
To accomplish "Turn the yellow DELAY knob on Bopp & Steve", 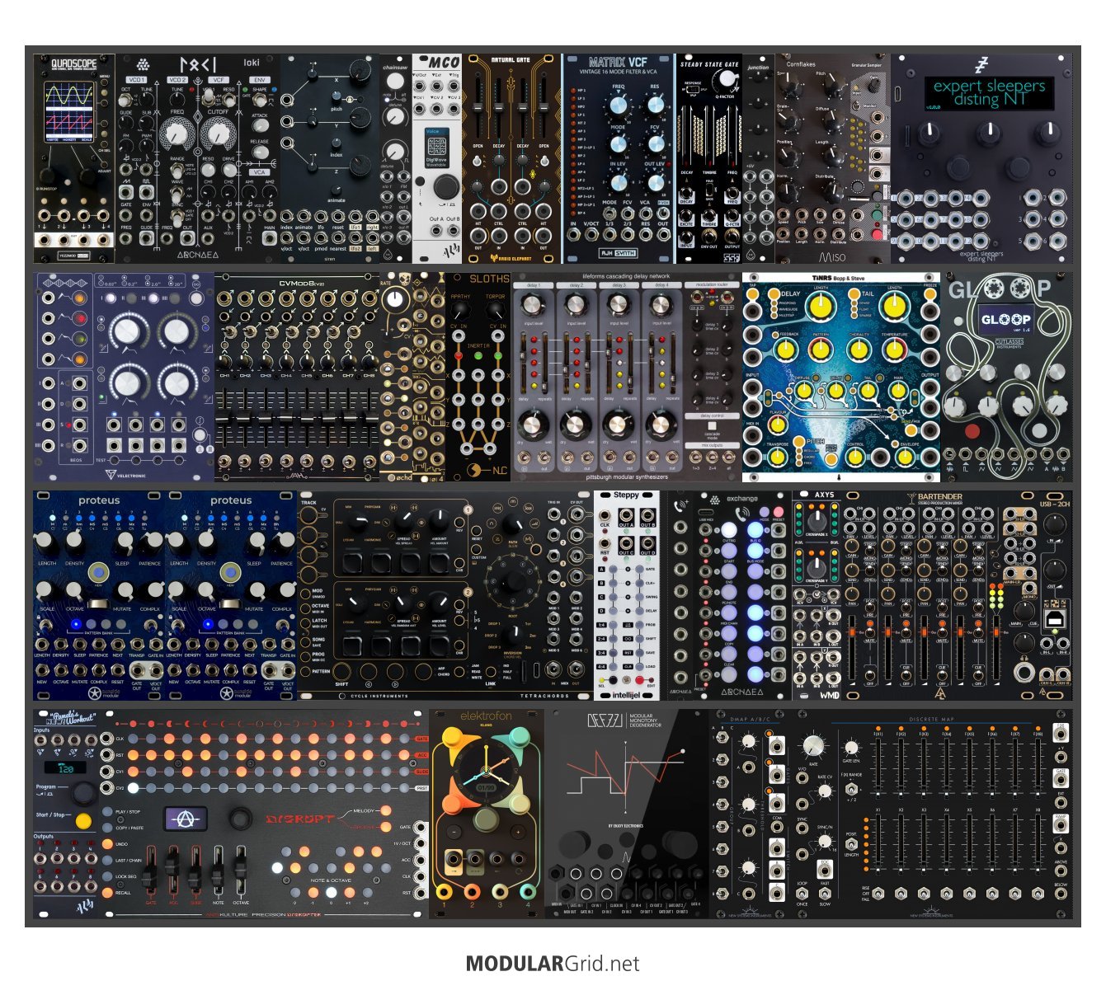I will point(820,307).
